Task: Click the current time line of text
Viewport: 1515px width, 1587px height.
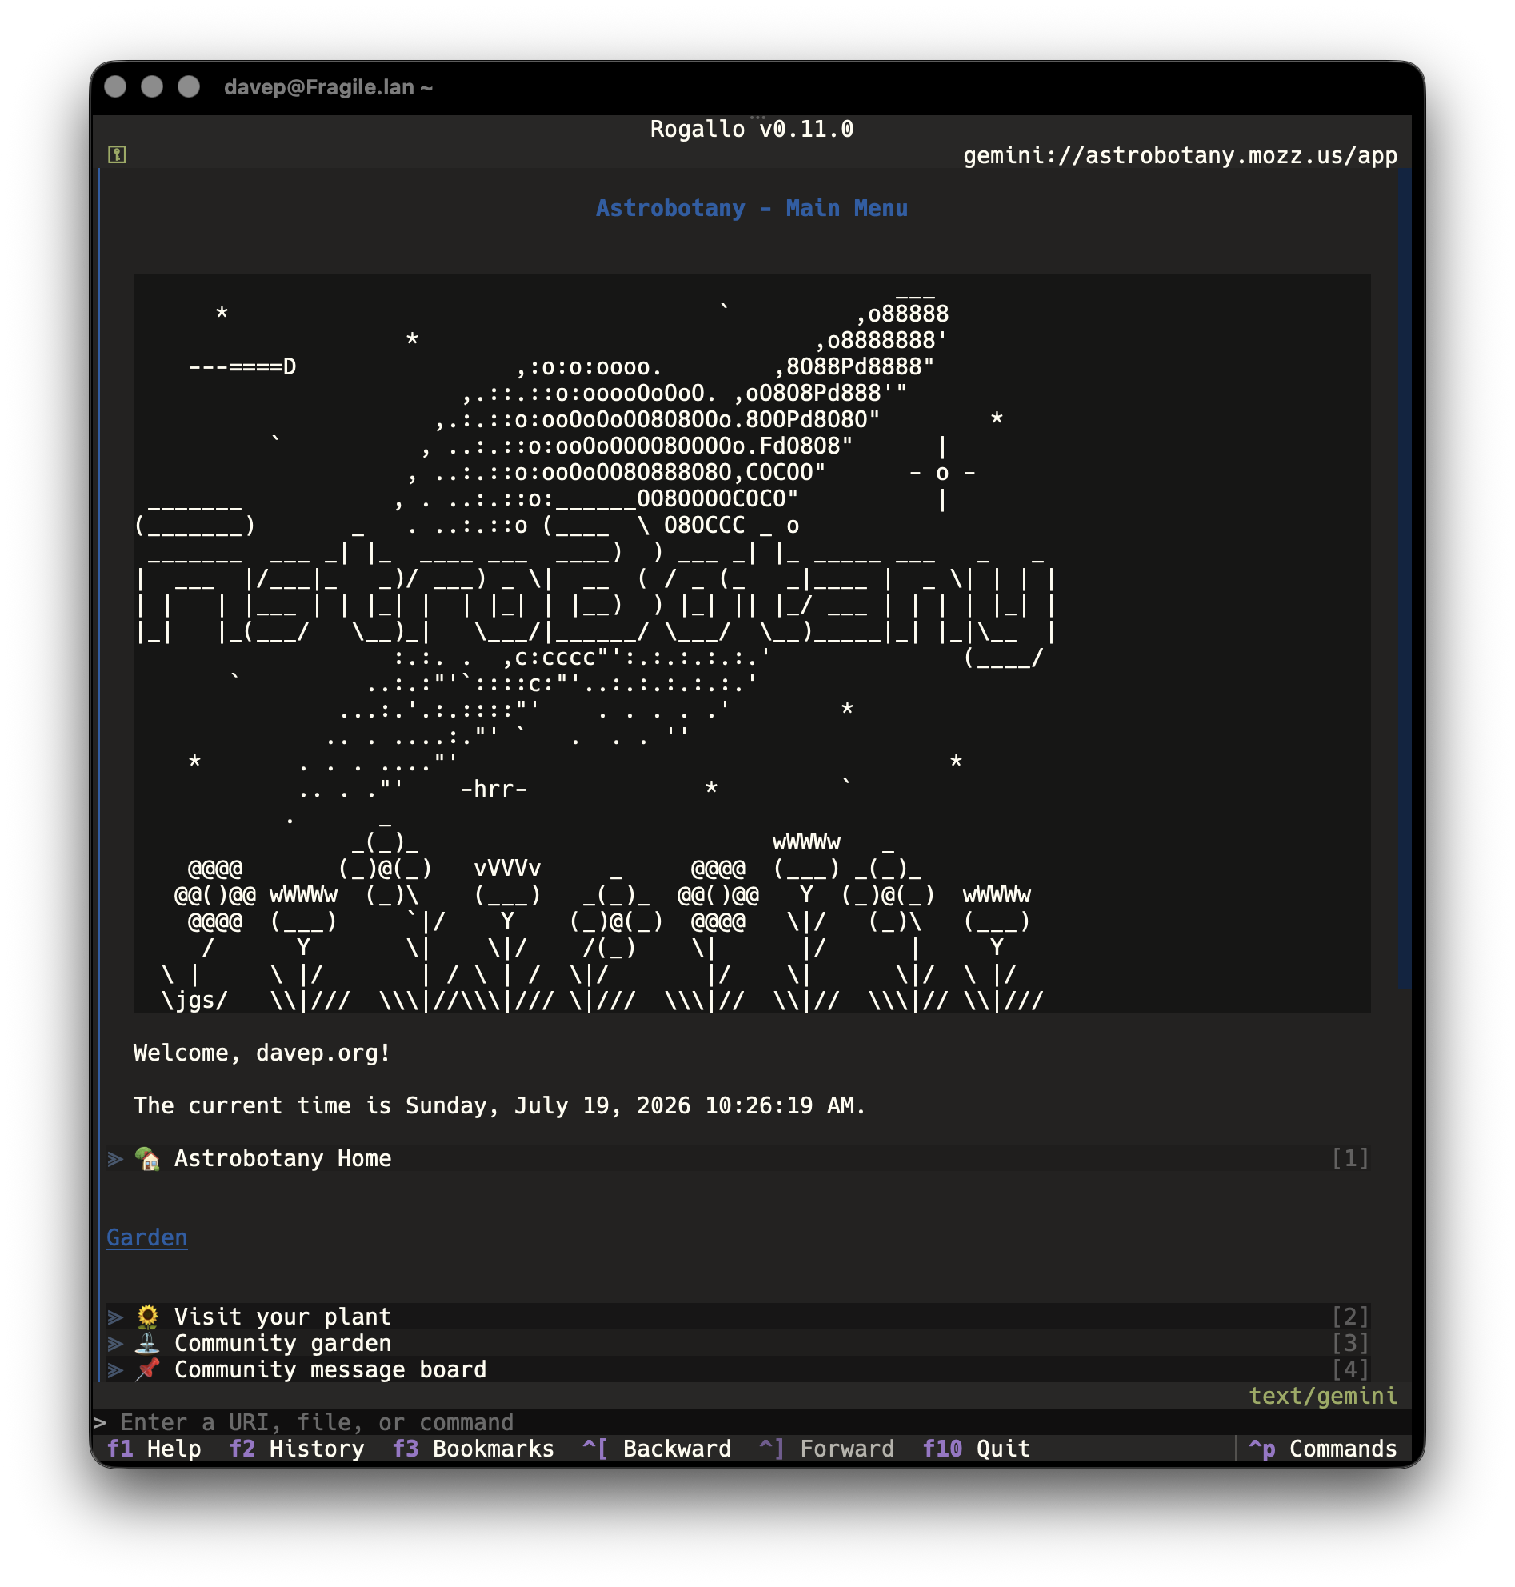Action: tap(500, 1105)
